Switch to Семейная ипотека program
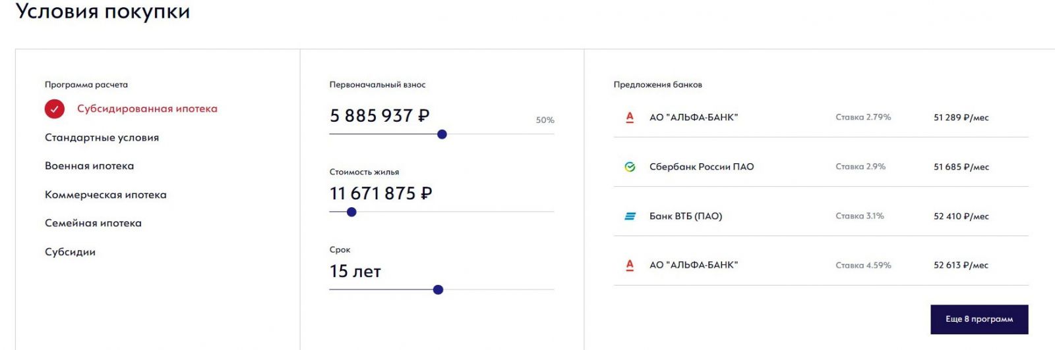This screenshot has width=1055, height=350. [x=93, y=223]
